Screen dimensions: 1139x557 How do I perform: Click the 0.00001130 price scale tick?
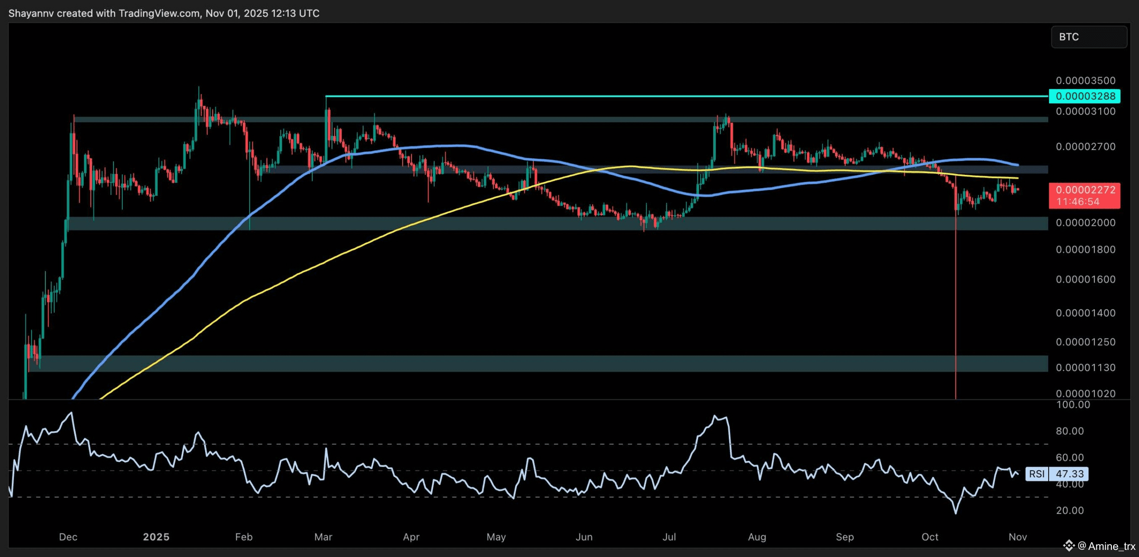point(1085,367)
